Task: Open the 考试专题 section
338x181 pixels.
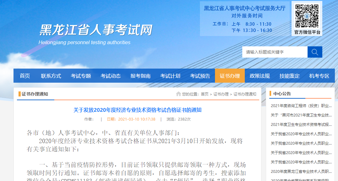Action: tap(81, 75)
